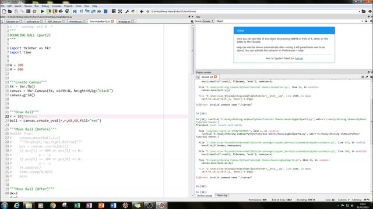
Task: Click the Back arrow in toolbar
Action: click(x=142, y=11)
